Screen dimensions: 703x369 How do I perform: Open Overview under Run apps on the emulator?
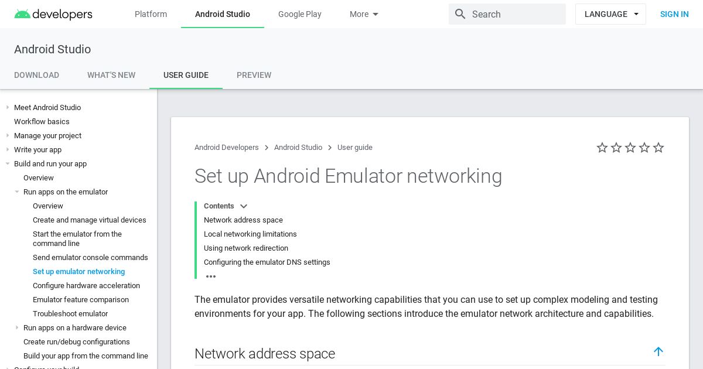click(48, 206)
